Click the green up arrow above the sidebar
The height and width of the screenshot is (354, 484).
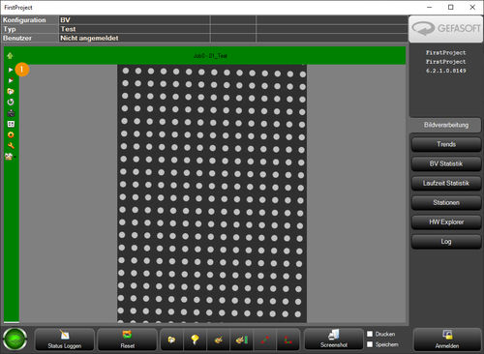pos(10,56)
